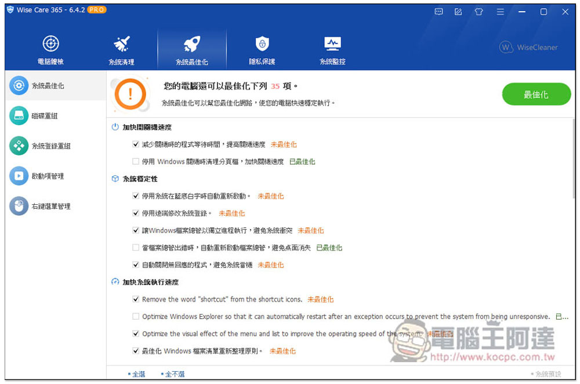Uncheck 停用遠端修改系統登錄 checkbox

136,213
